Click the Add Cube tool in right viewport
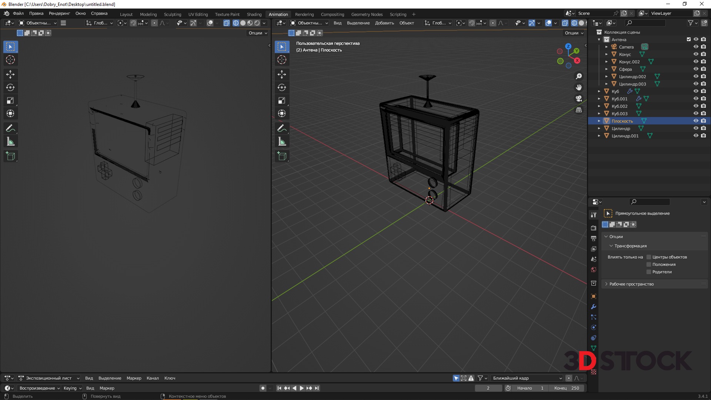711x400 pixels. point(282,156)
